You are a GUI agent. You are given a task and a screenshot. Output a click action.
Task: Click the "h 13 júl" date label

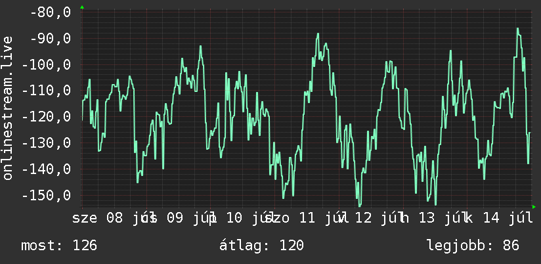pyautogui.click(x=435, y=219)
